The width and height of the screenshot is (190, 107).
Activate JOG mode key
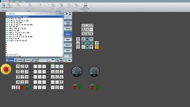18,66
